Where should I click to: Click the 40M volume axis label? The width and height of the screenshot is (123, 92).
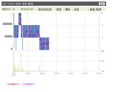(x=102, y=51)
